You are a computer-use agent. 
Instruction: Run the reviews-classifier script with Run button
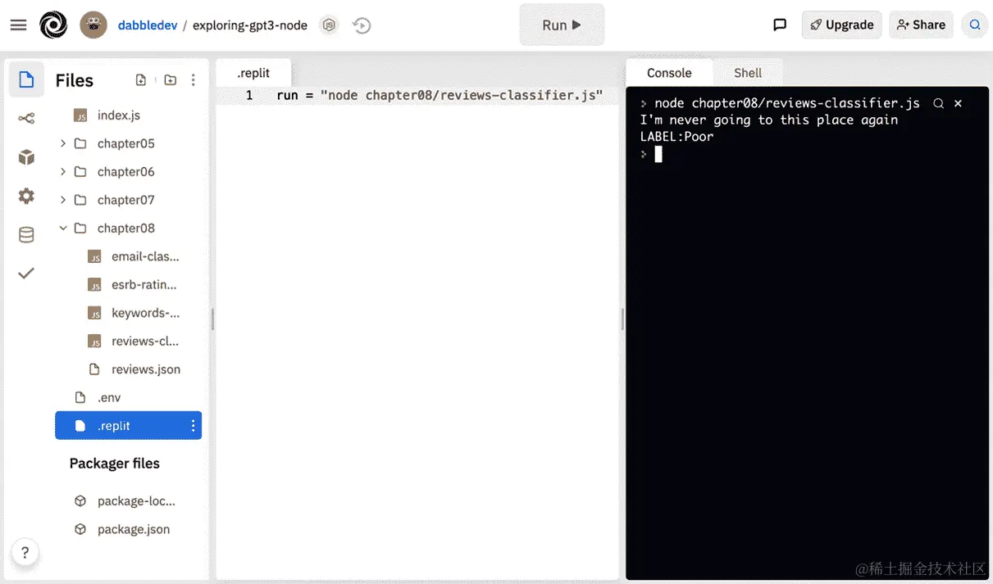tap(561, 25)
